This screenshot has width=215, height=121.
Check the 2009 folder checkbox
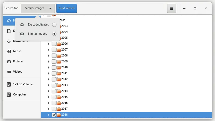click(54, 62)
